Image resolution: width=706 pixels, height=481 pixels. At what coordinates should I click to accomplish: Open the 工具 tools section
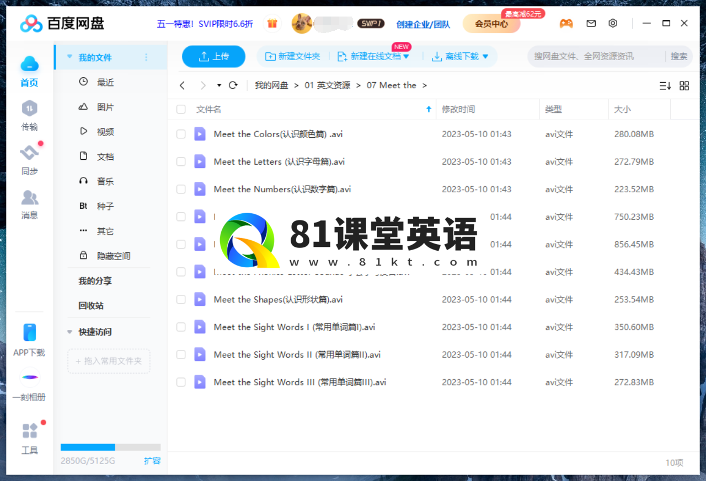(29, 439)
